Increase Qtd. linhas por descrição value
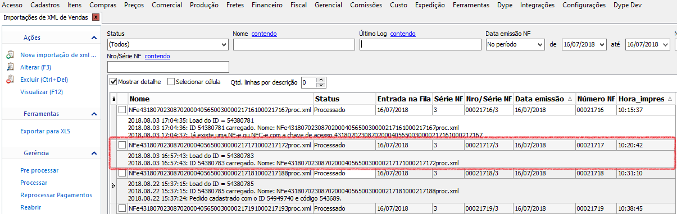This screenshot has height=214, width=677. [x=321, y=80]
